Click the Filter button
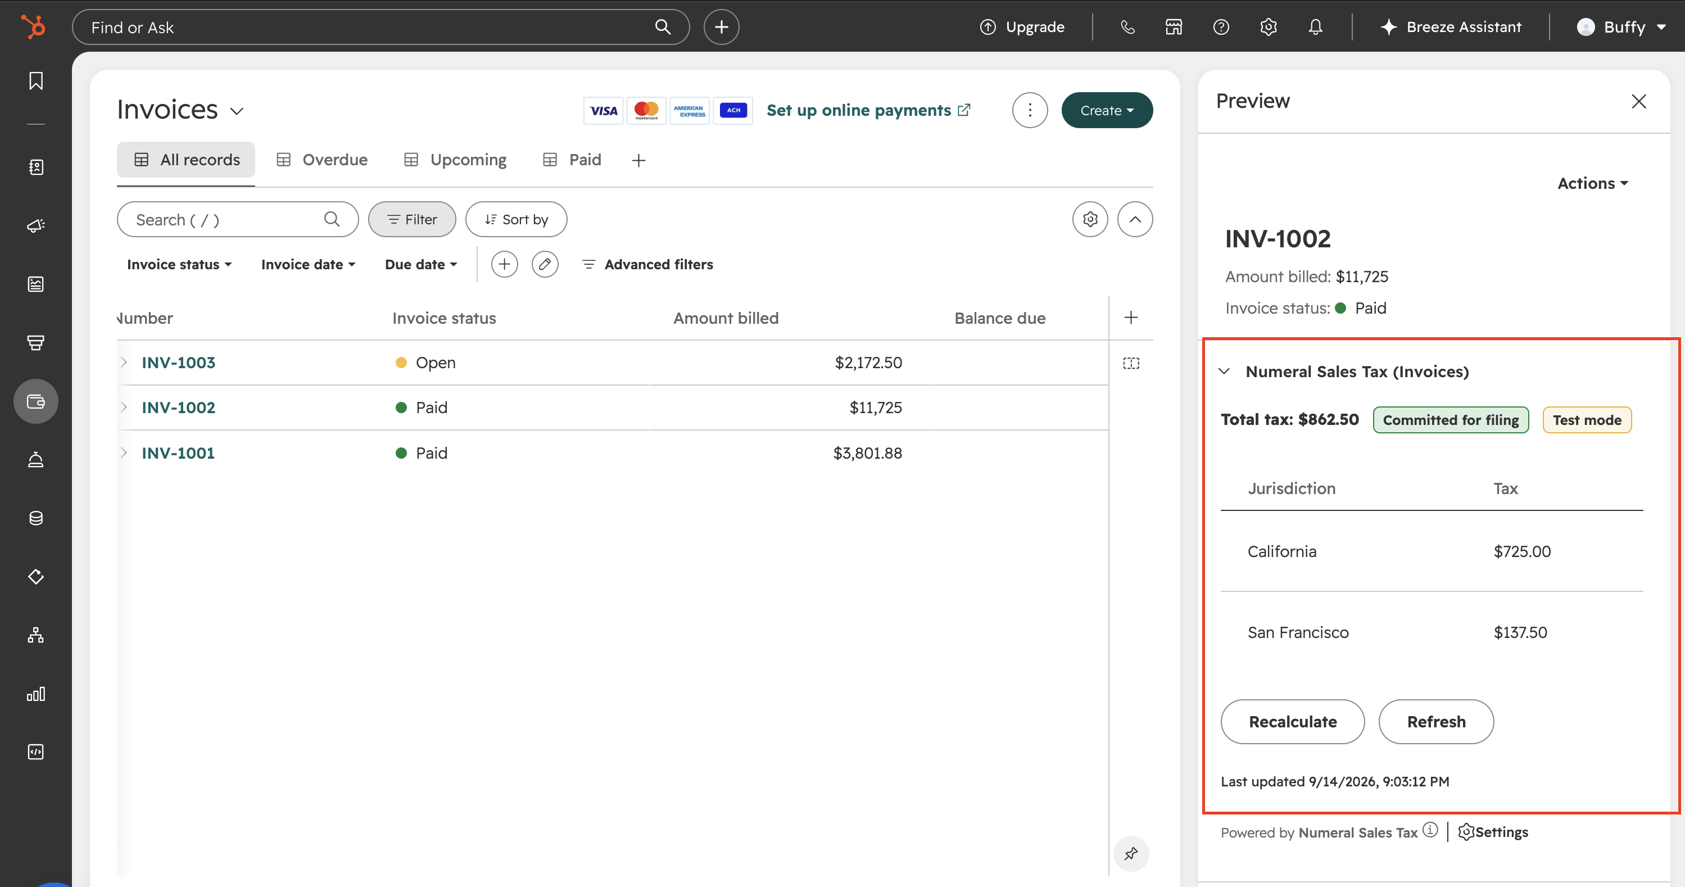Screen dimensions: 1685x887 [412, 219]
